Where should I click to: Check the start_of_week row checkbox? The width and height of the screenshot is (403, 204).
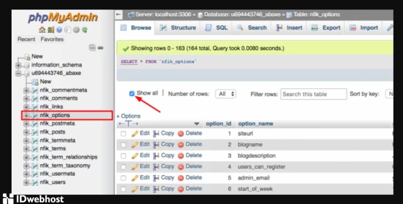pos(123,189)
